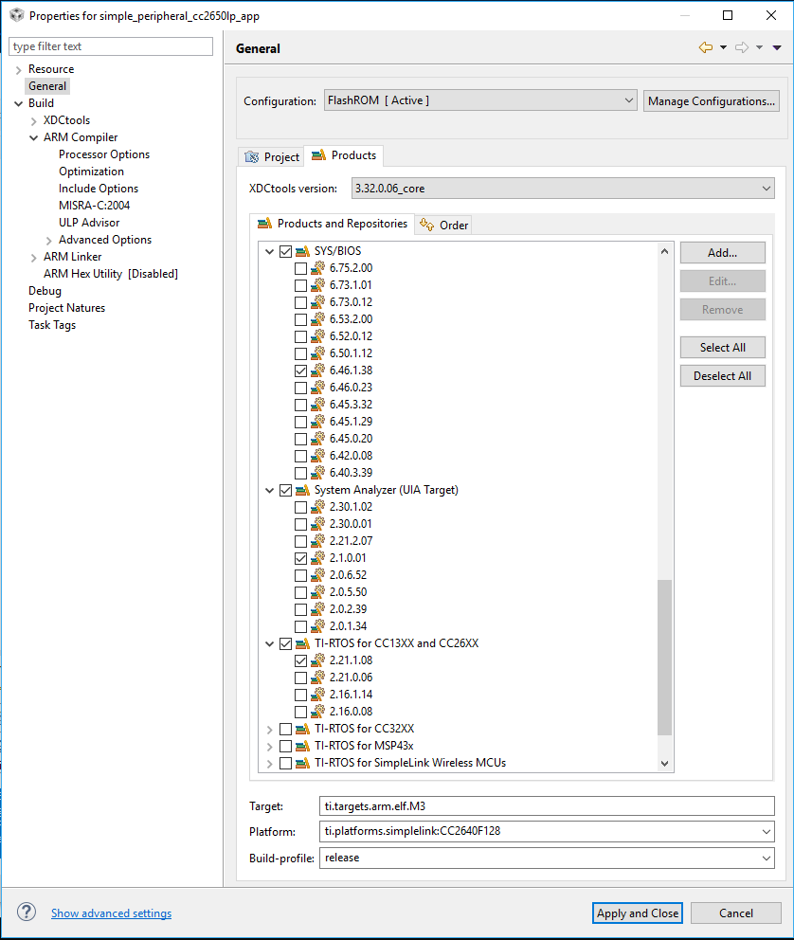The image size is (794, 940).
Task: Check TI-RTOS version 2.16.1.14
Action: tap(300, 696)
